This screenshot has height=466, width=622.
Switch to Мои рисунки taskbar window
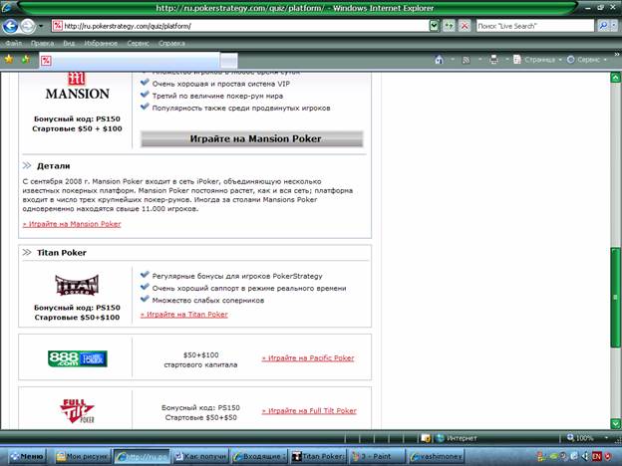click(x=82, y=456)
